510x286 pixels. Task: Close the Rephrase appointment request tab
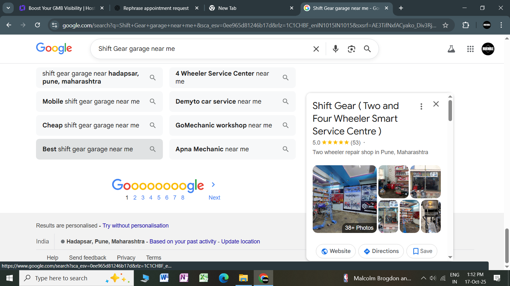click(x=197, y=8)
